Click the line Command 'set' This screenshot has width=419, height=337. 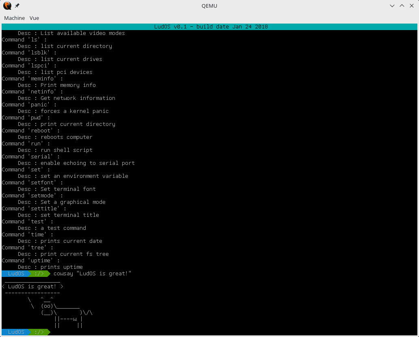click(x=26, y=169)
